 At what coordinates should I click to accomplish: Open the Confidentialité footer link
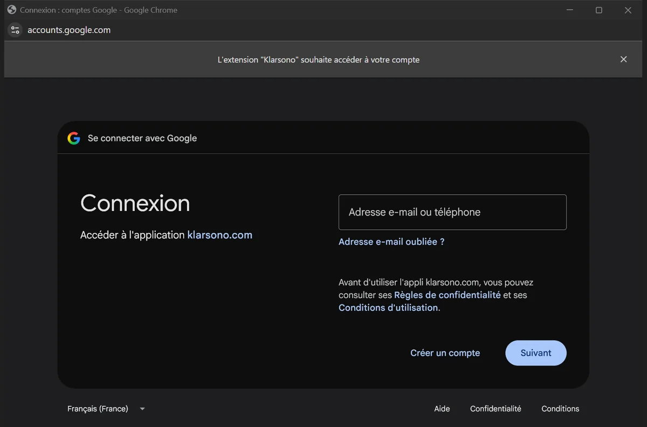pyautogui.click(x=495, y=409)
